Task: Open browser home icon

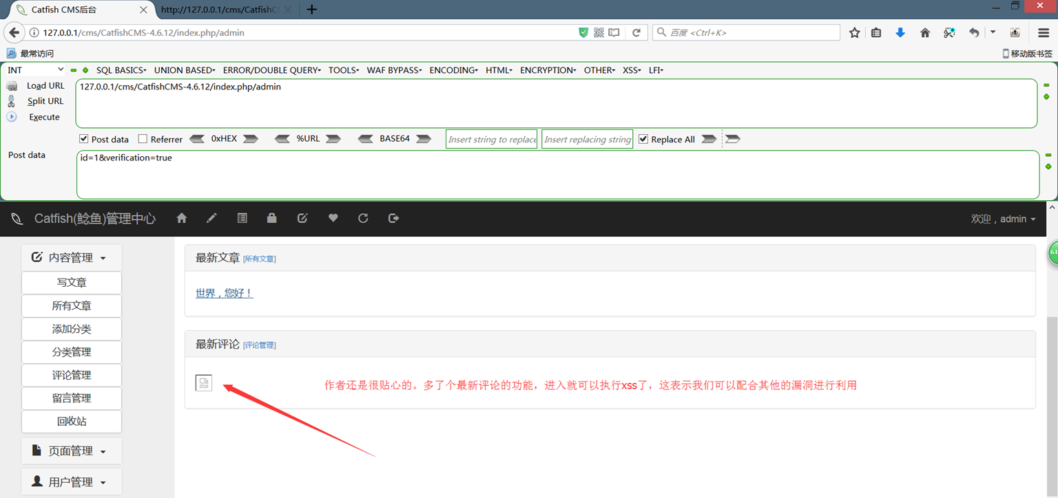Action: pyautogui.click(x=925, y=32)
